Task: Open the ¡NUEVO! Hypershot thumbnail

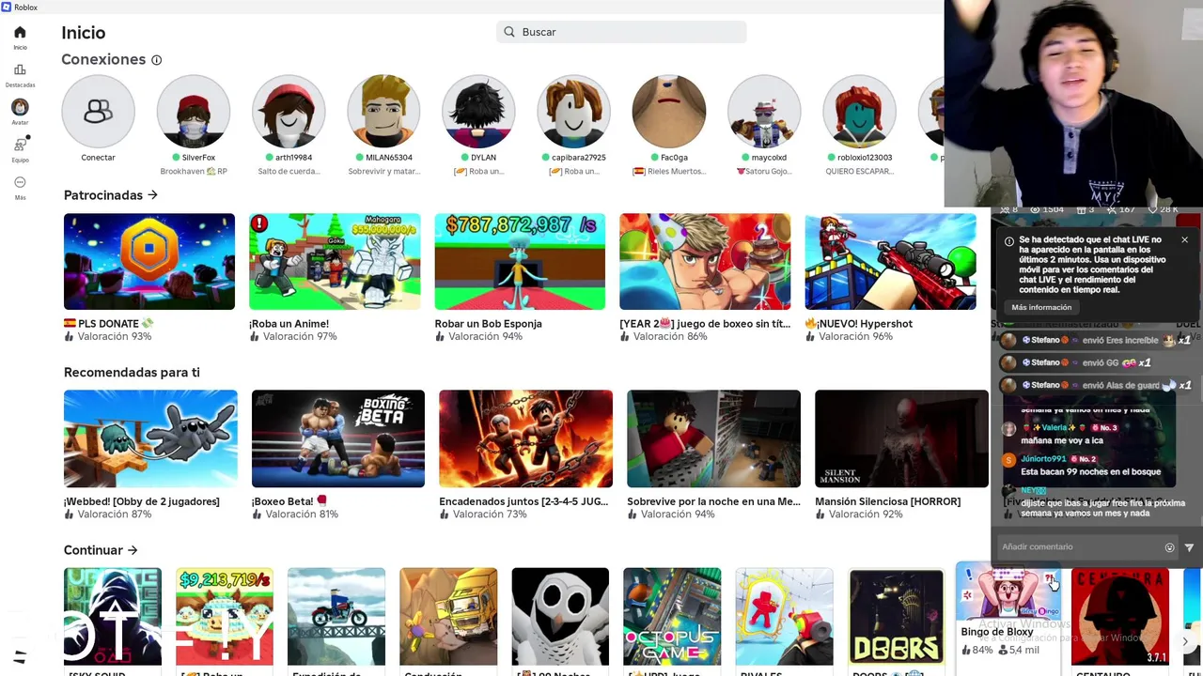Action: [x=890, y=262]
